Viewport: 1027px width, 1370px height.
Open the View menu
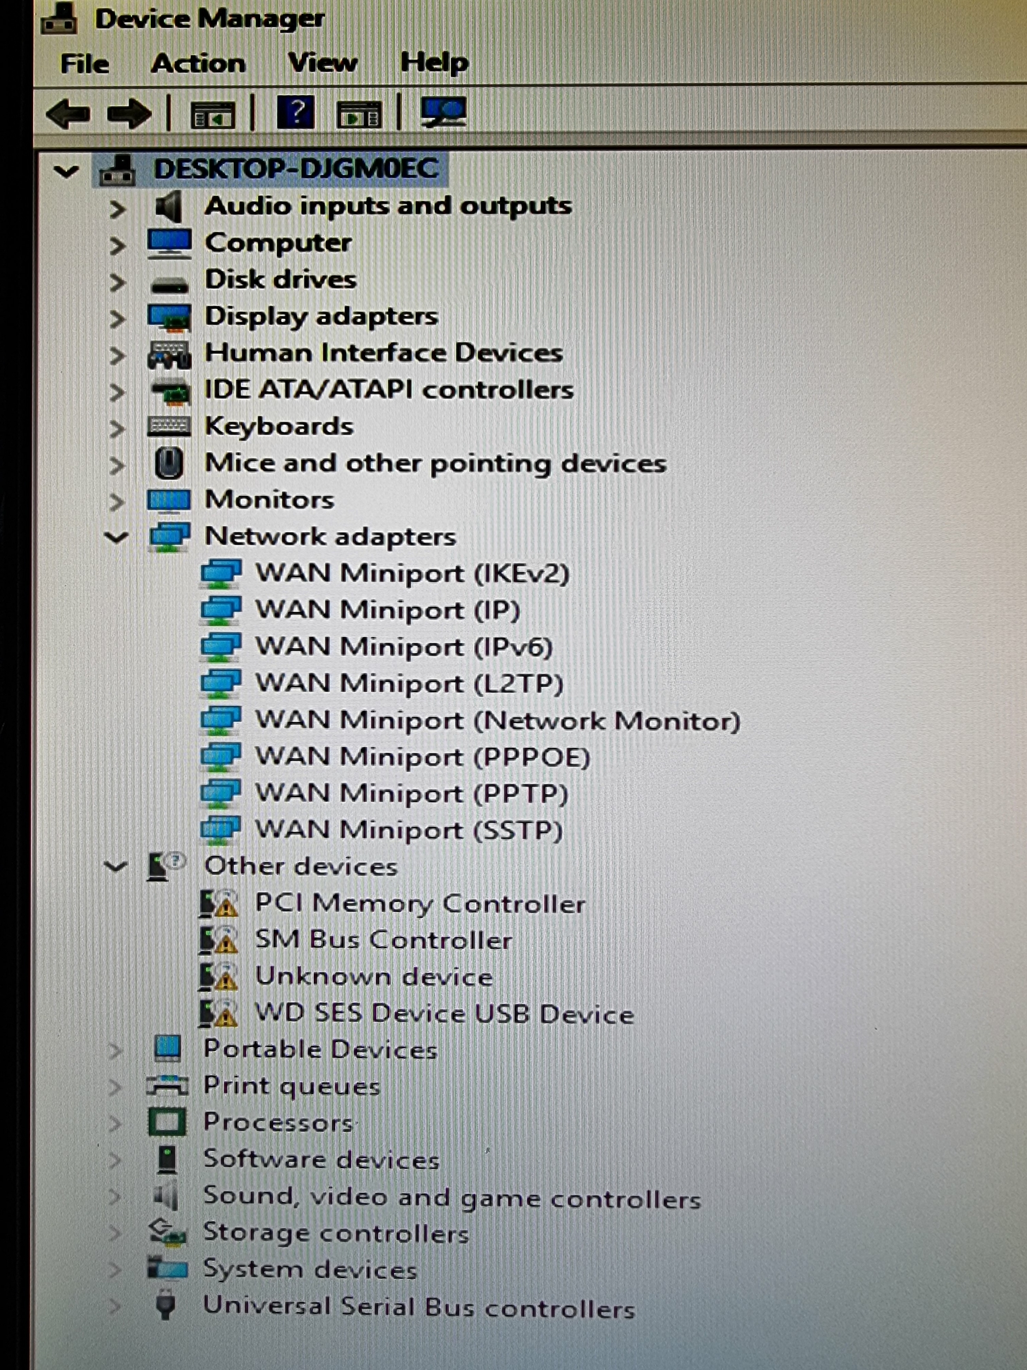point(323,62)
